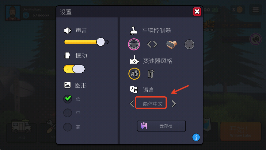Image resolution: width=266 pixels, height=150 pixels.
Task: Select the 低 low graphics option
Action: pyautogui.click(x=68, y=99)
